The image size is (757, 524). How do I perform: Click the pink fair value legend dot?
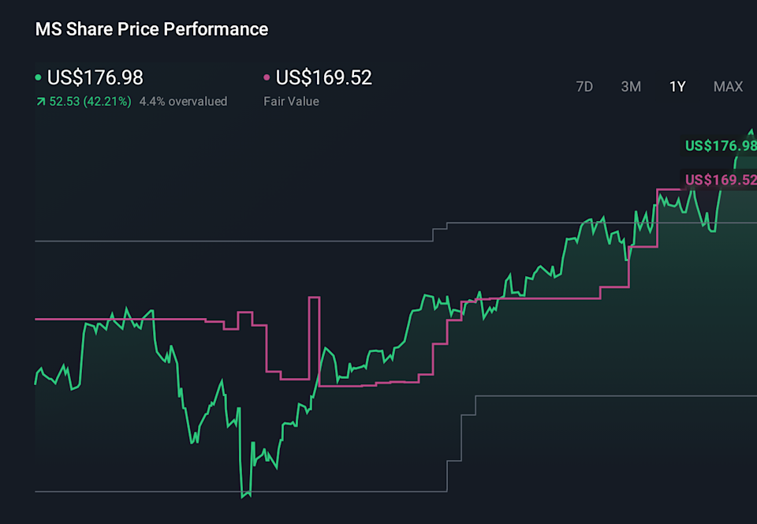click(x=267, y=78)
